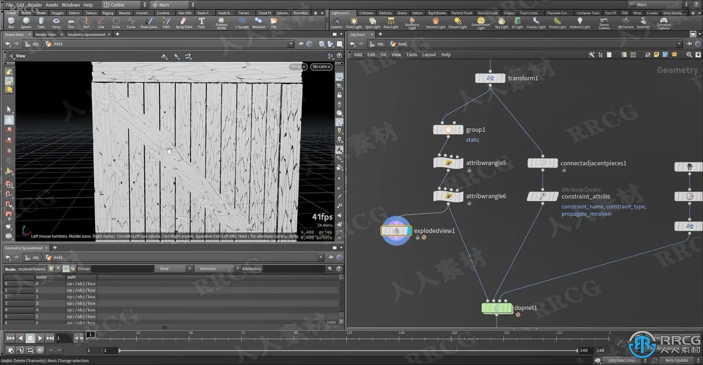Click the Torus shelf tool

(56, 23)
